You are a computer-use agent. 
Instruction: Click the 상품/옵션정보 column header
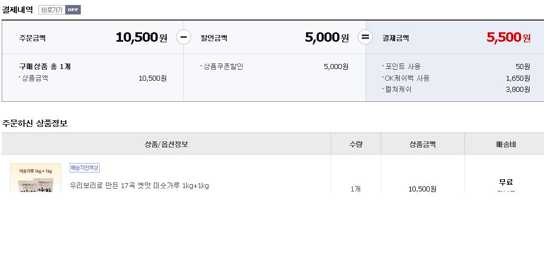(x=166, y=144)
